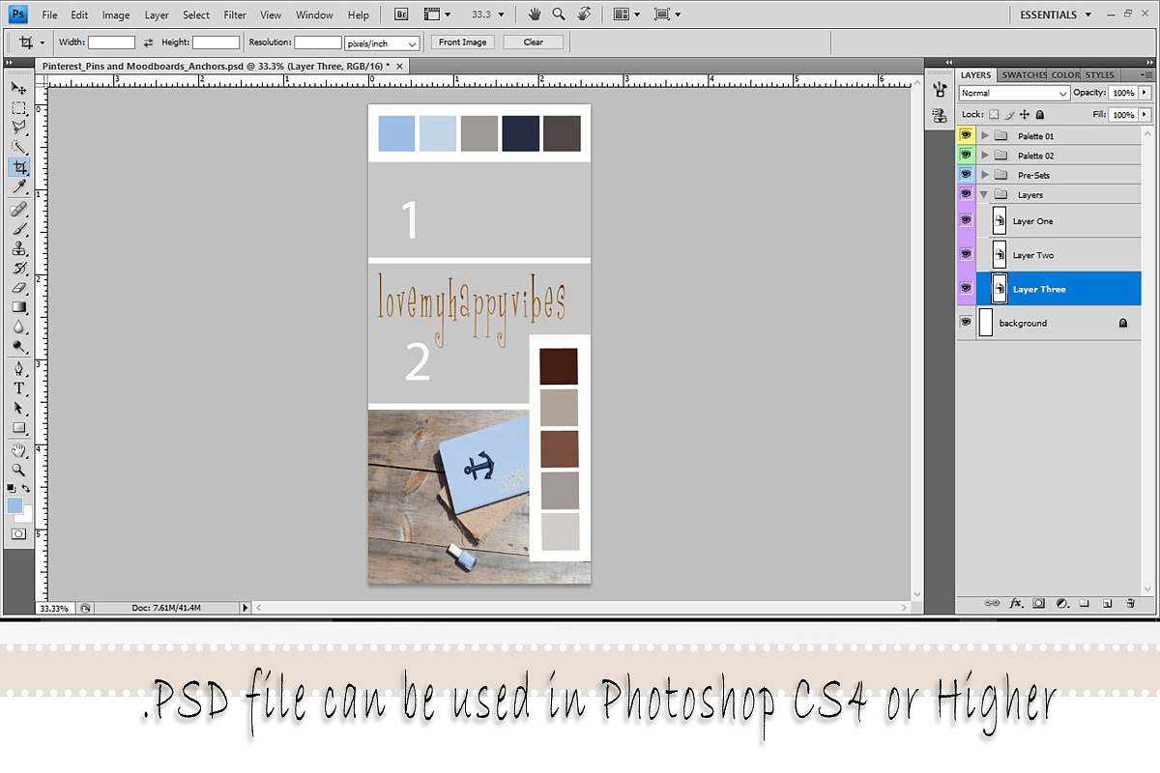Select the Eraser tool
This screenshot has width=1160, height=773.
[18, 287]
